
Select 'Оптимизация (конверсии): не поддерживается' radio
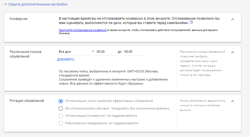[61, 116]
